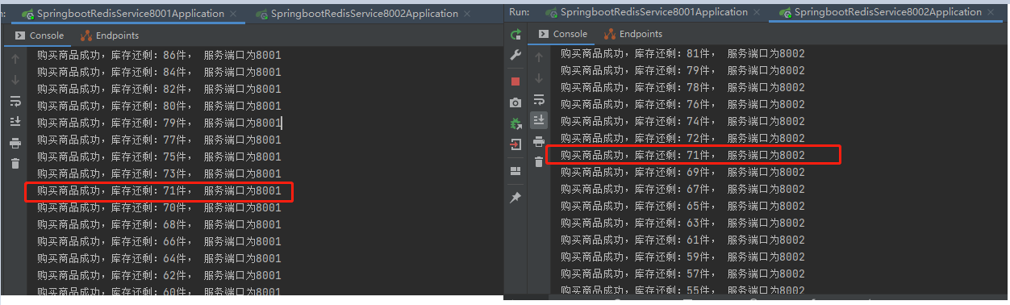This screenshot has height=305, width=1010.
Task: Click the Down stack trace arrow in the left console
Action: click(15, 80)
